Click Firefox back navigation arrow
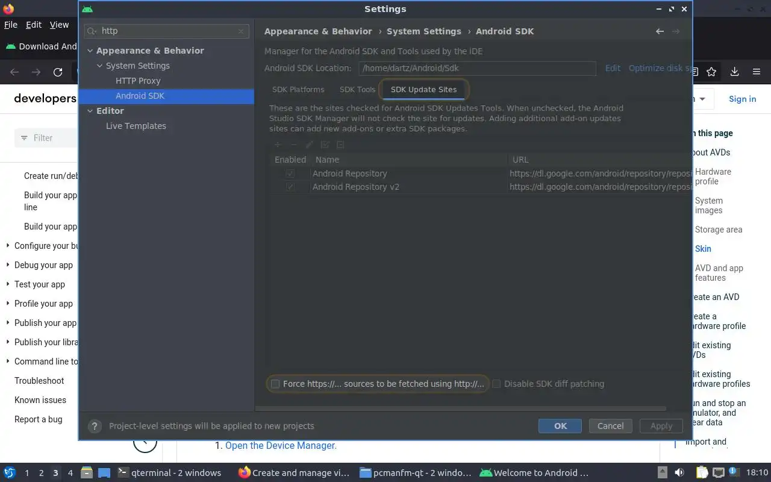The image size is (771, 482). (x=14, y=72)
